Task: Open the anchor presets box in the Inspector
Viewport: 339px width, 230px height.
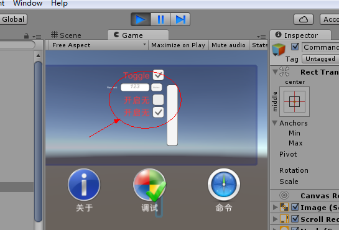Action: 294,101
